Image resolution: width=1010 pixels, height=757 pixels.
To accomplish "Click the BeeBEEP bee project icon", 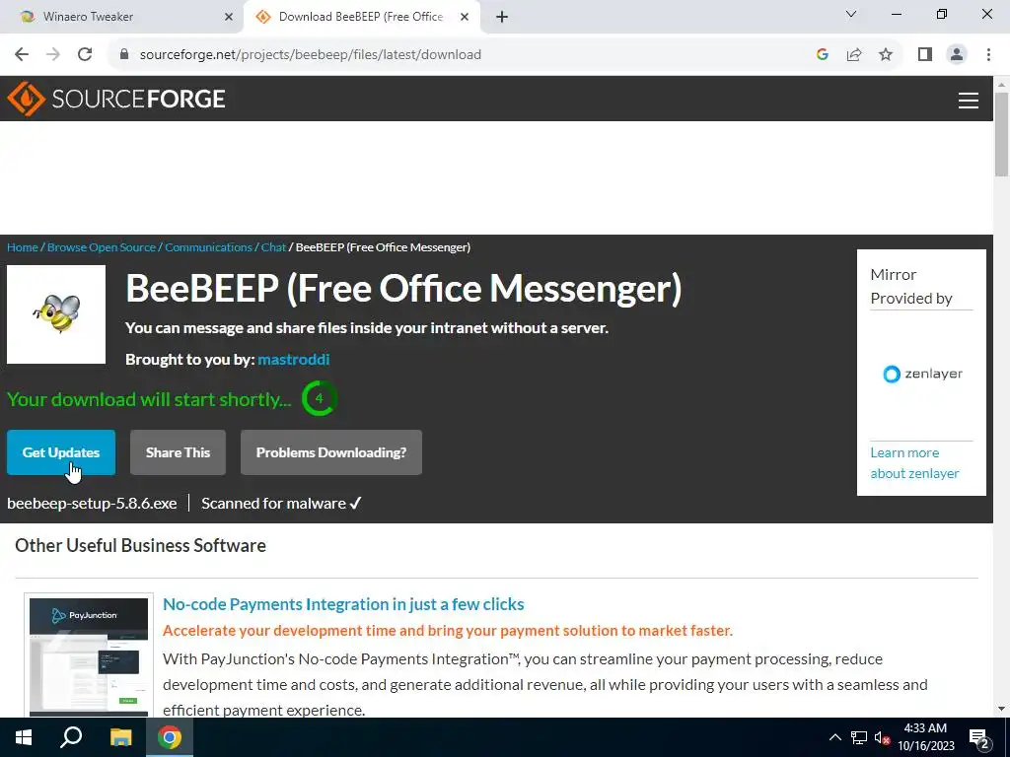I will tap(56, 314).
